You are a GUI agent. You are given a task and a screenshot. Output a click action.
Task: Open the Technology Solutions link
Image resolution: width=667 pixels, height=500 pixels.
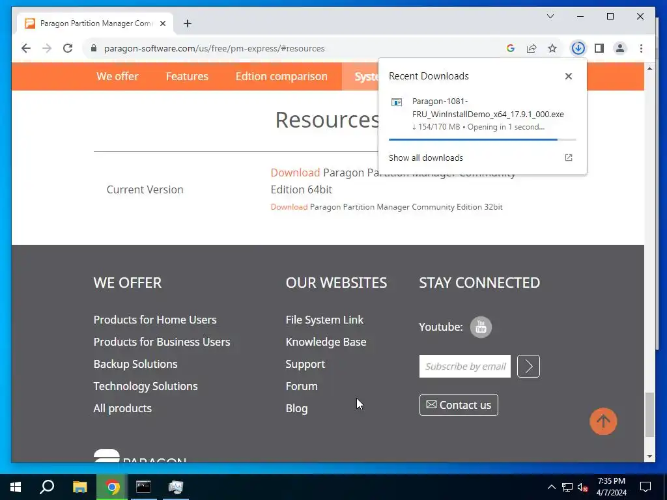(145, 386)
